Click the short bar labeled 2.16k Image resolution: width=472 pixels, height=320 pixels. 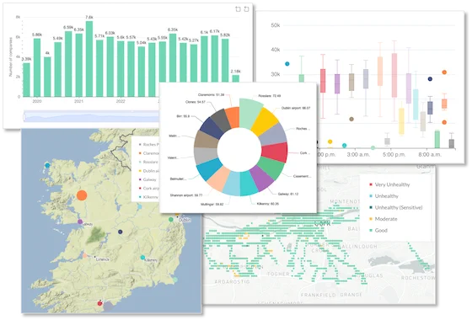pyautogui.click(x=236, y=78)
